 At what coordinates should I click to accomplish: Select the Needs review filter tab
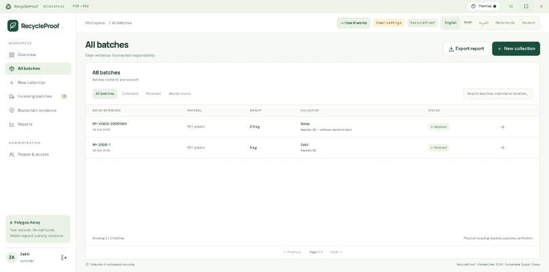180,93
